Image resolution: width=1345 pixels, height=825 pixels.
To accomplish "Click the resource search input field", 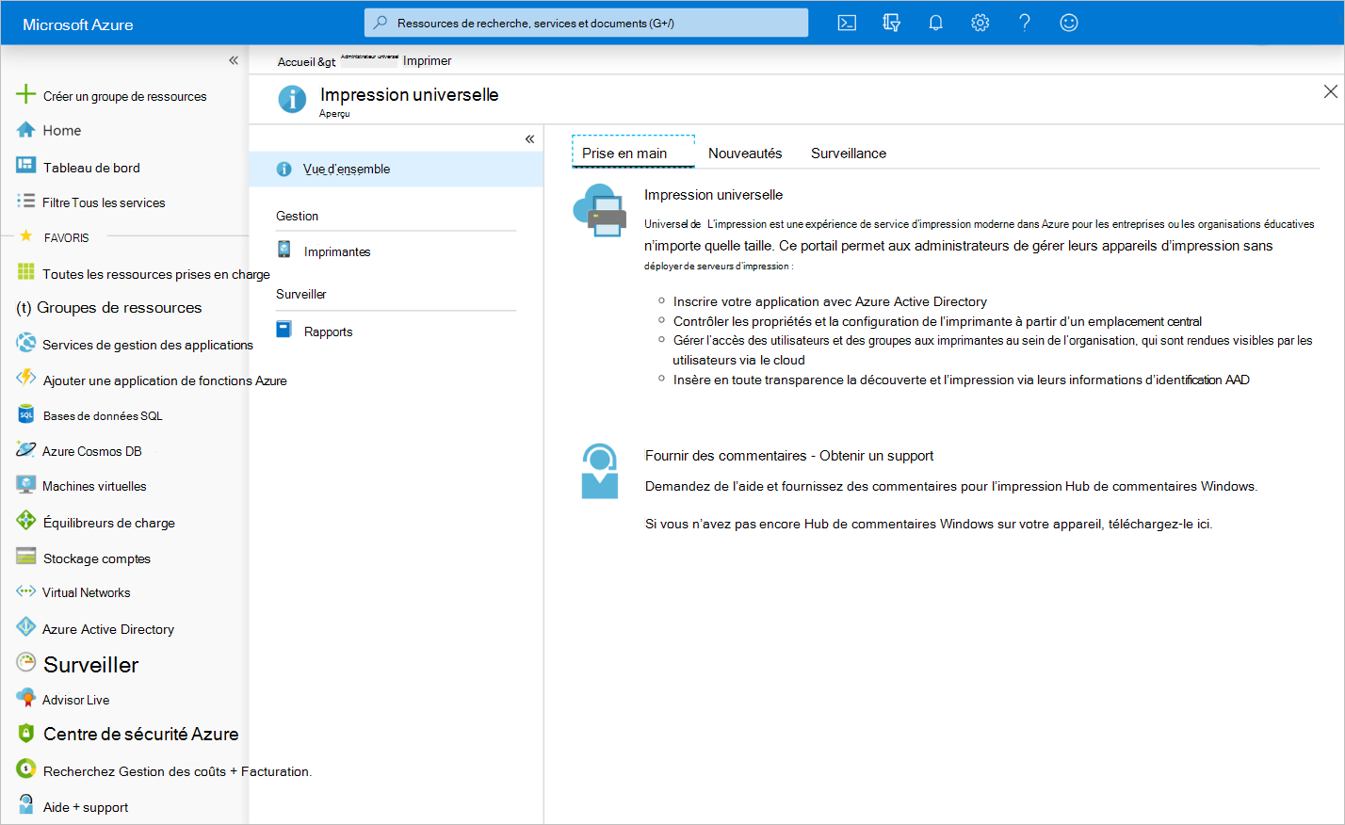I will pyautogui.click(x=586, y=22).
